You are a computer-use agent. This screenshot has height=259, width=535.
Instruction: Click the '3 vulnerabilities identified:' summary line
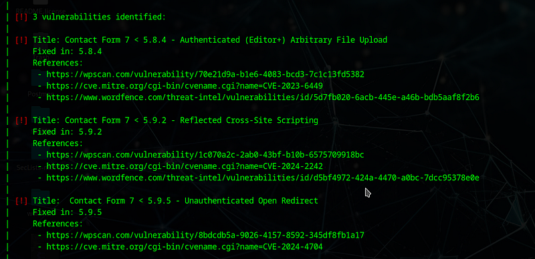point(99,17)
